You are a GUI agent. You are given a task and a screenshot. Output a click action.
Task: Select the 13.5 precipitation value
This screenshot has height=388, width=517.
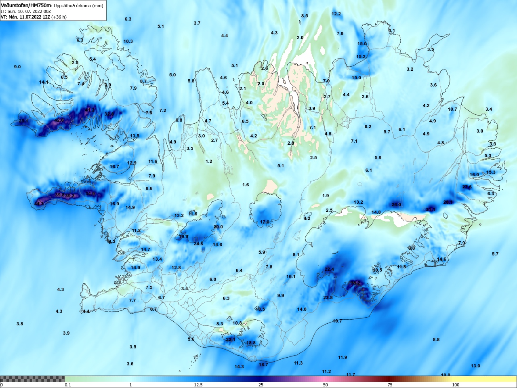pyautogui.click(x=135, y=136)
